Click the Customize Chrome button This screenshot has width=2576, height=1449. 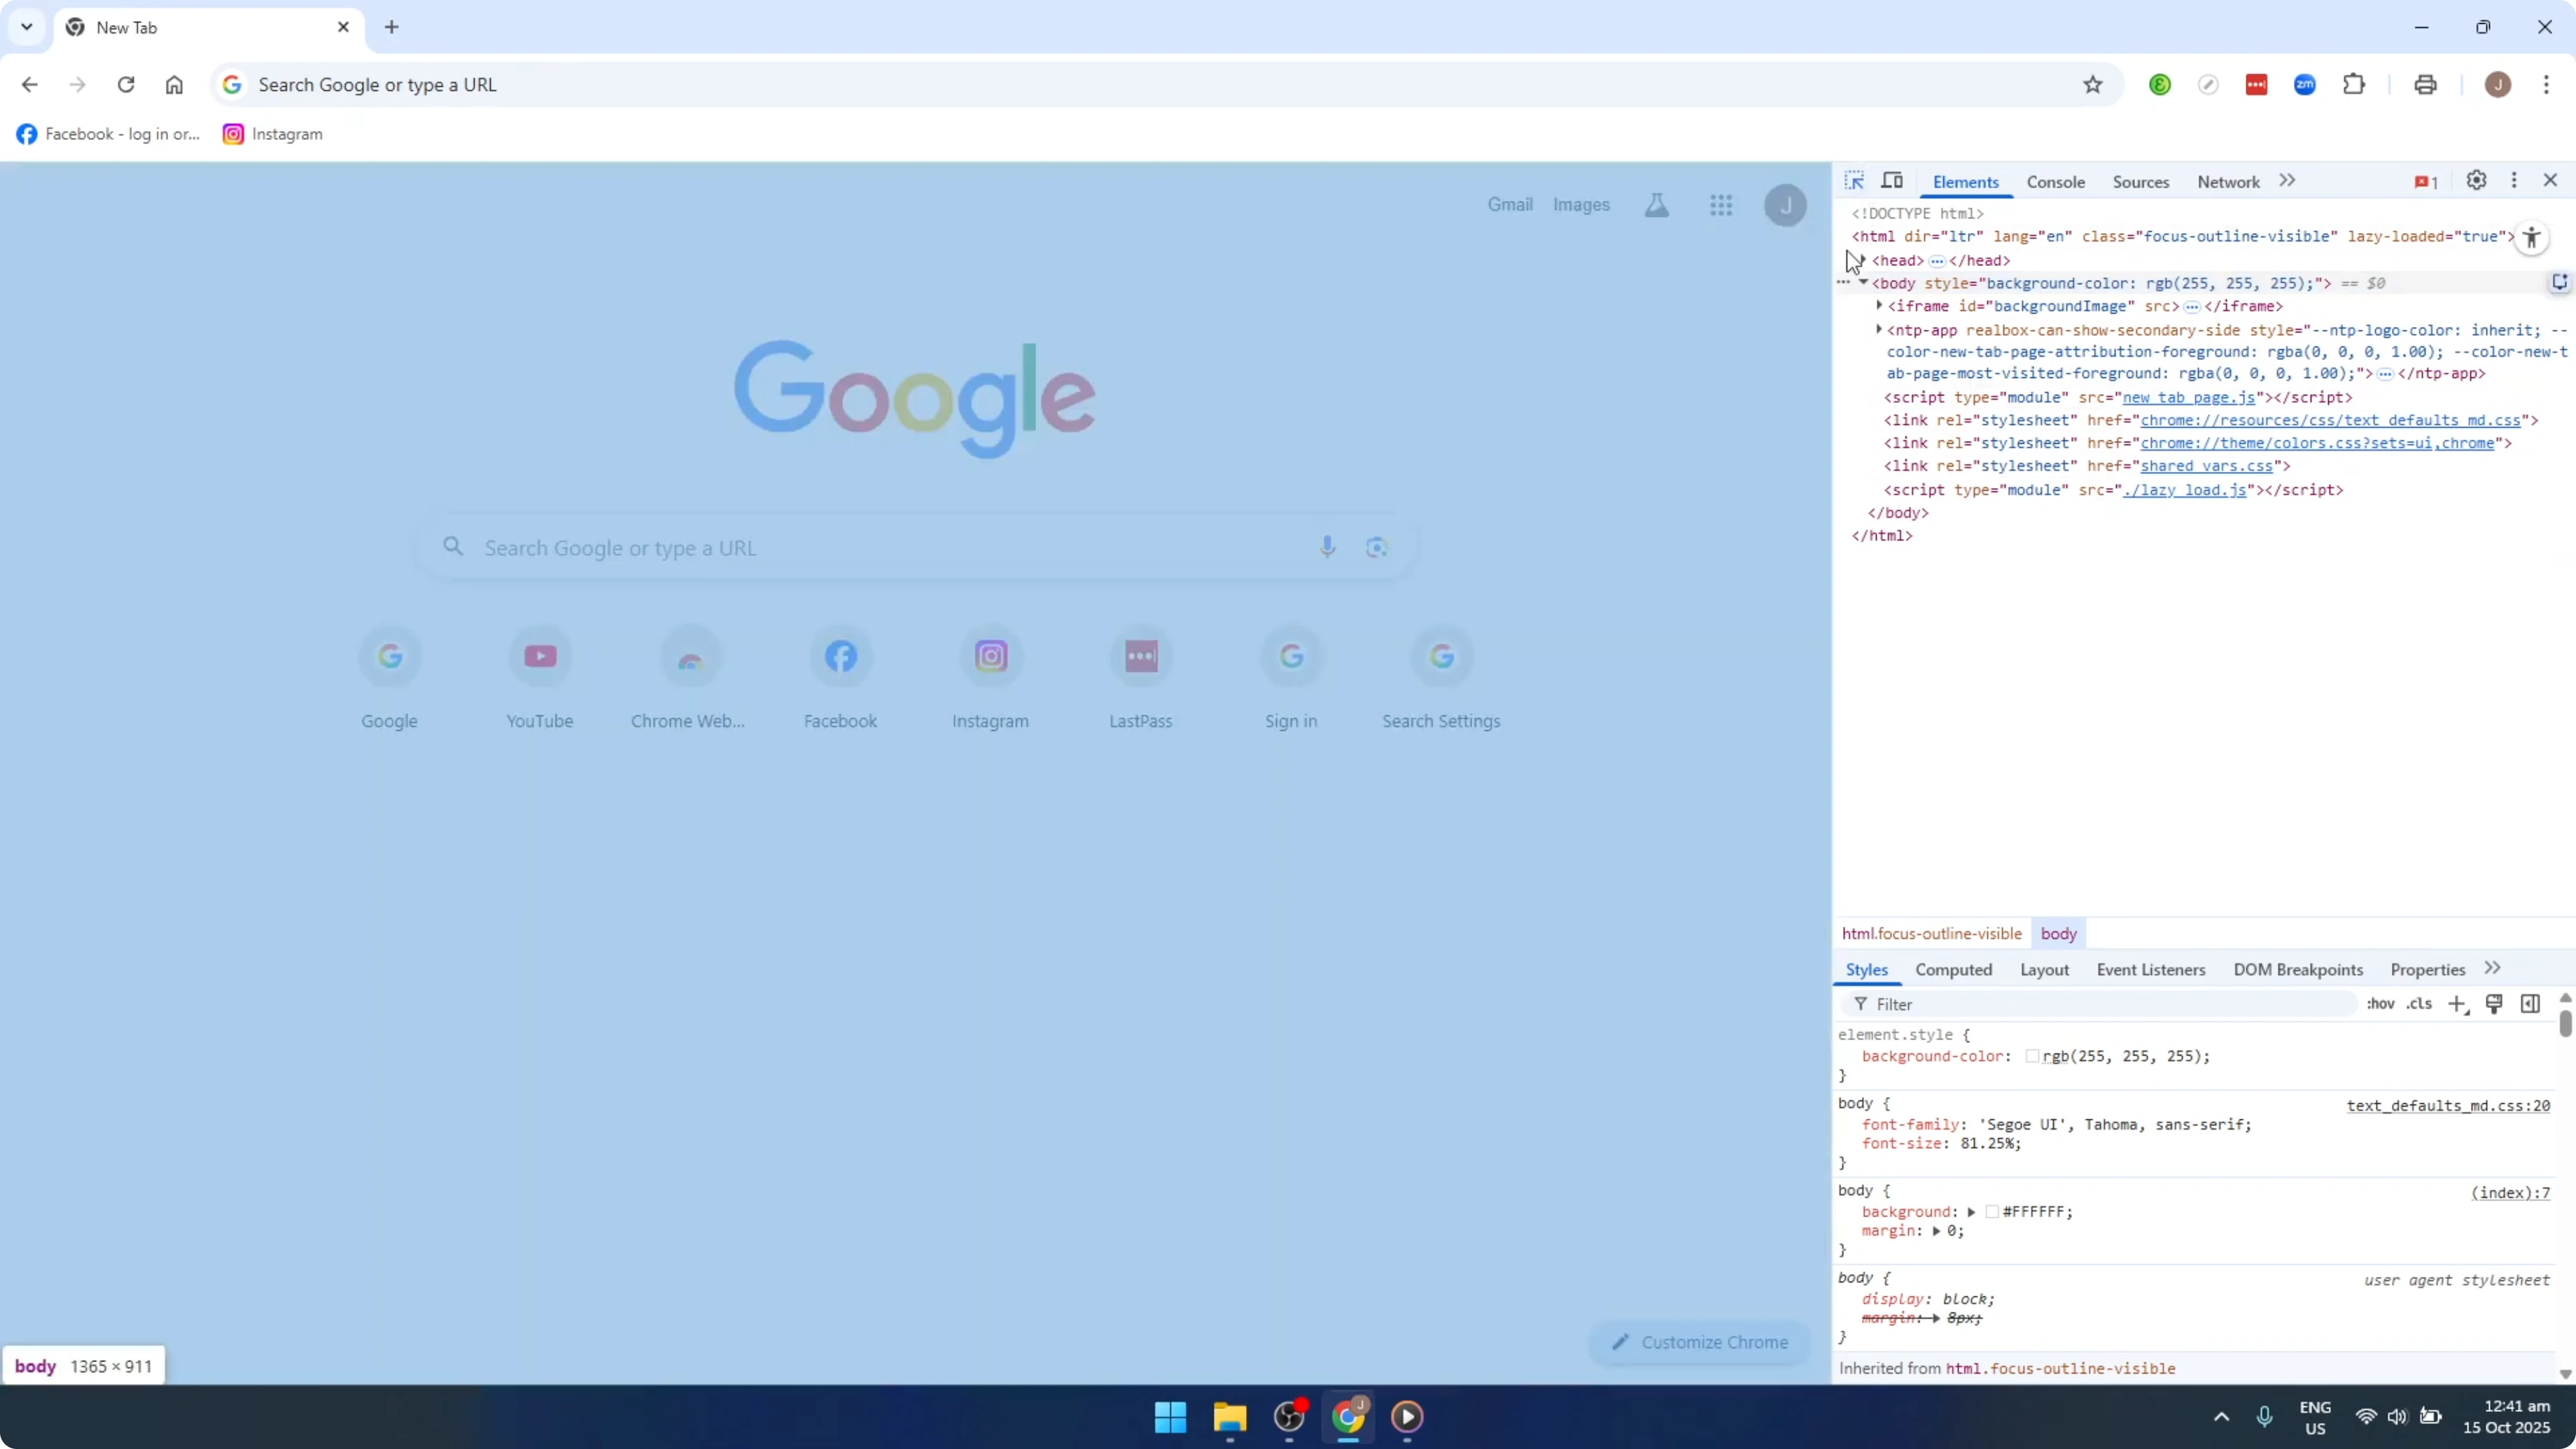pyautogui.click(x=1700, y=1342)
